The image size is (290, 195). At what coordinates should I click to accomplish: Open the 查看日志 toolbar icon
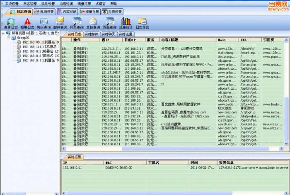click(11, 24)
